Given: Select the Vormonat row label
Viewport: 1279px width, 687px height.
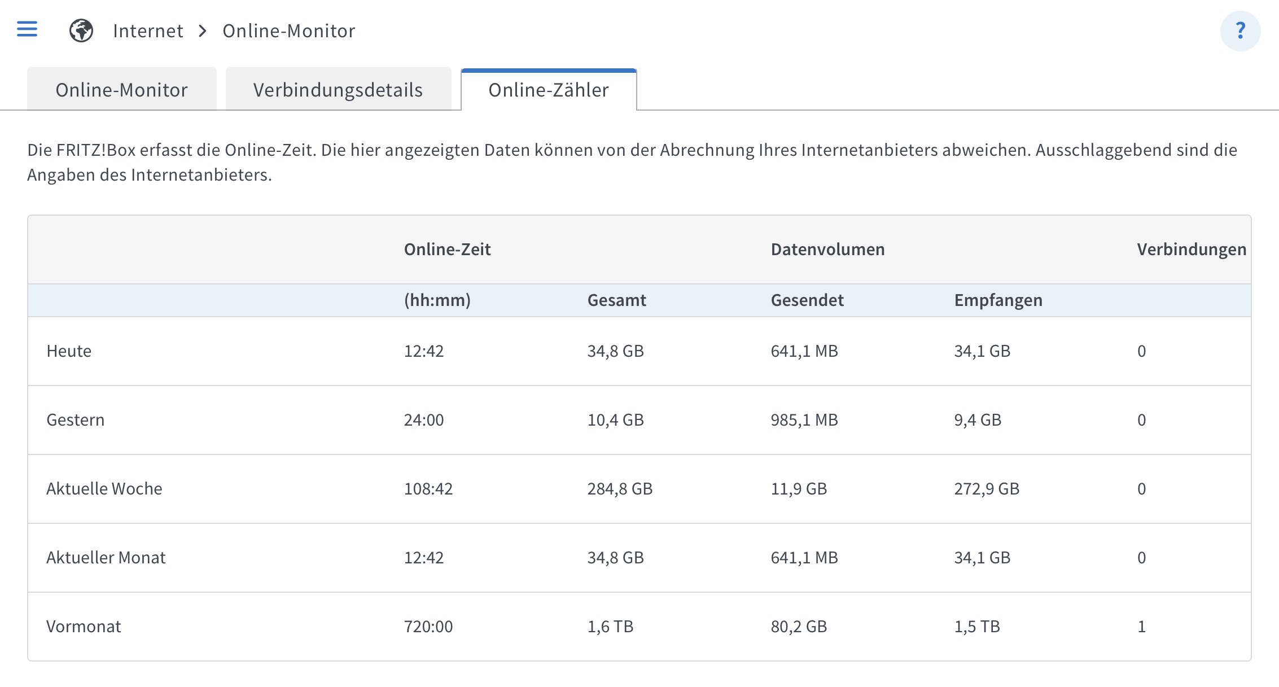Looking at the screenshot, I should [x=84, y=627].
